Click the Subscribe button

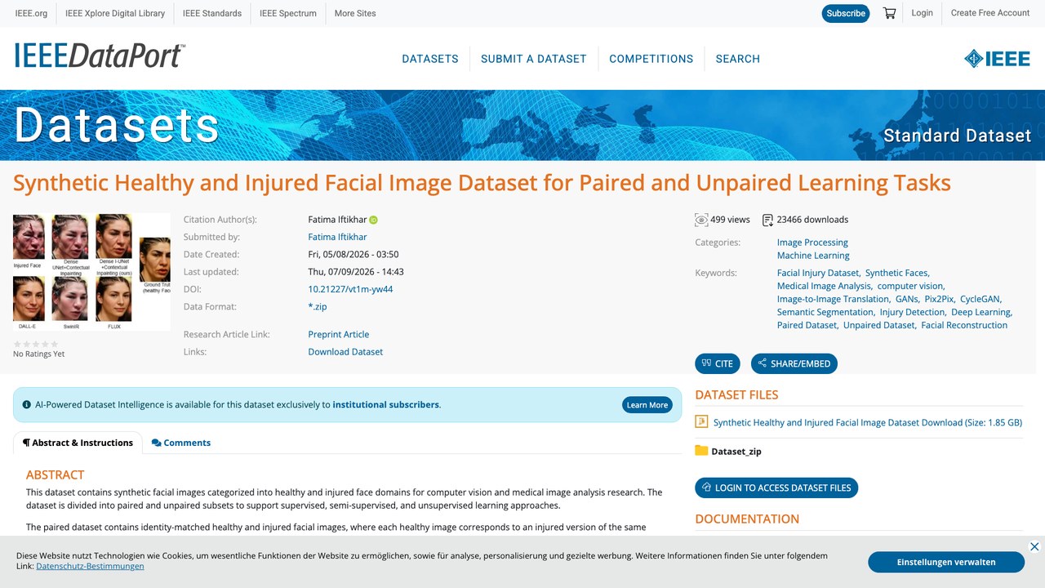coord(846,13)
